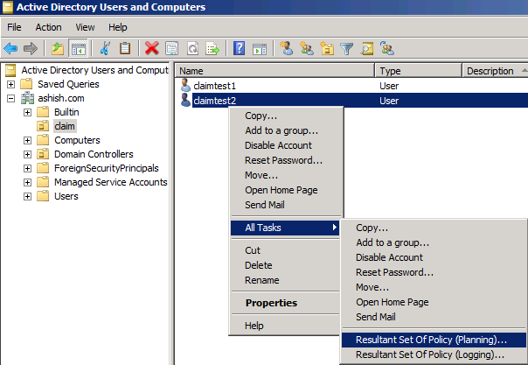Choose Copy in the All Tasks submenu

(x=434, y=228)
